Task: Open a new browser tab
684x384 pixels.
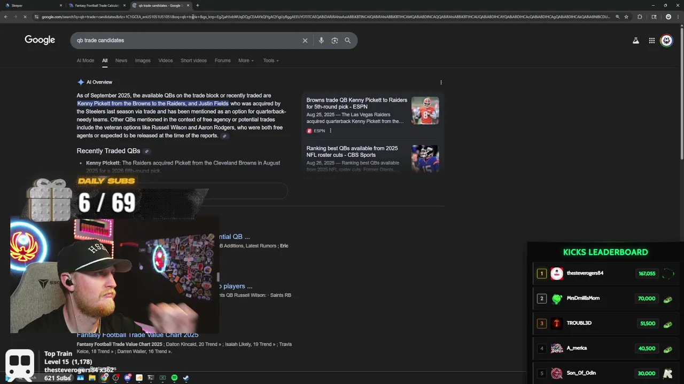Action: coord(198,5)
